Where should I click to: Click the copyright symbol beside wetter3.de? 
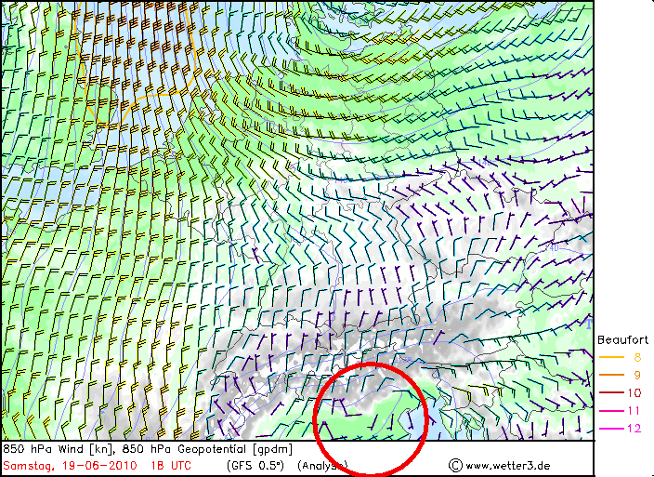pyautogui.click(x=455, y=465)
